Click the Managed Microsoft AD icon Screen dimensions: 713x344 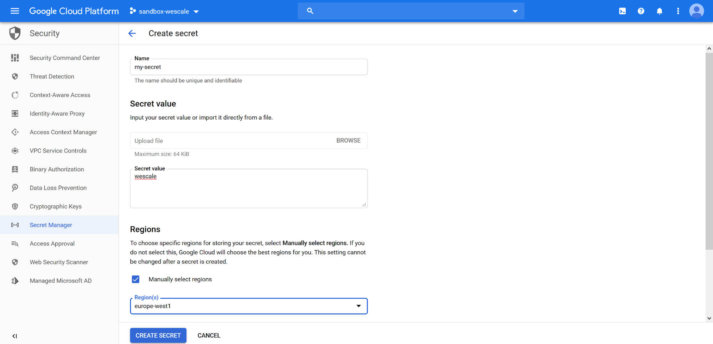pyautogui.click(x=15, y=280)
